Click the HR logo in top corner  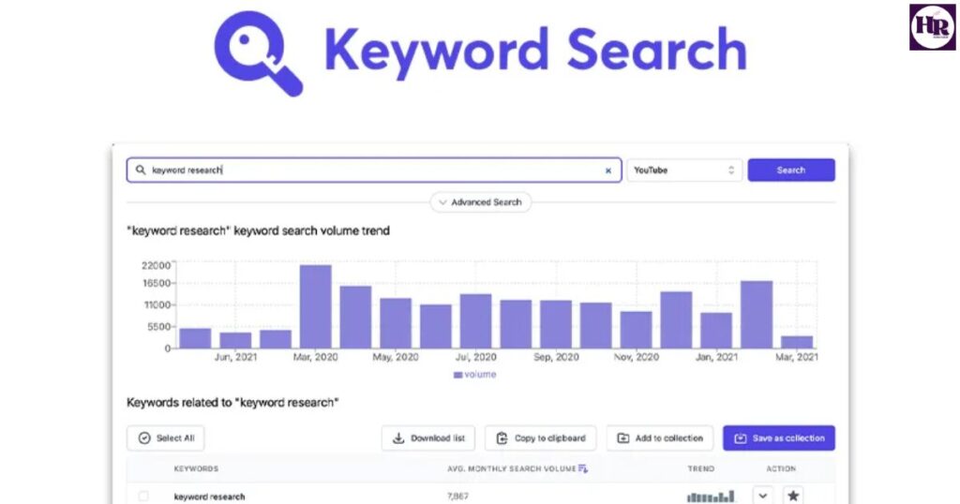pos(932,27)
